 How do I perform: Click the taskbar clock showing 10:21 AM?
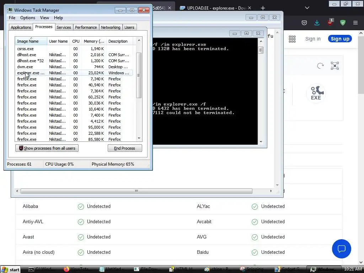(x=353, y=269)
